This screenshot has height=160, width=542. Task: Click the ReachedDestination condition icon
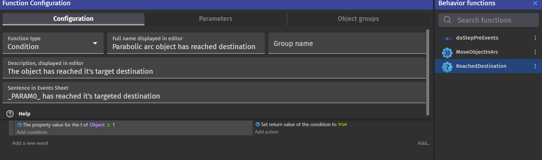click(x=447, y=66)
